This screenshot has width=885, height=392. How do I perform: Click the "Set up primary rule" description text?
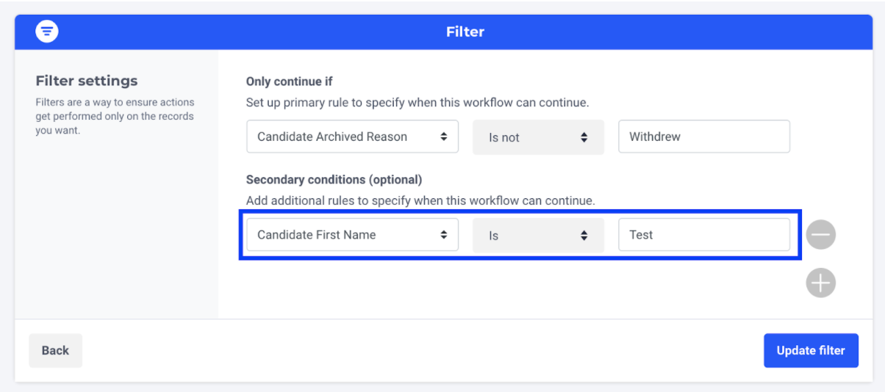[418, 103]
